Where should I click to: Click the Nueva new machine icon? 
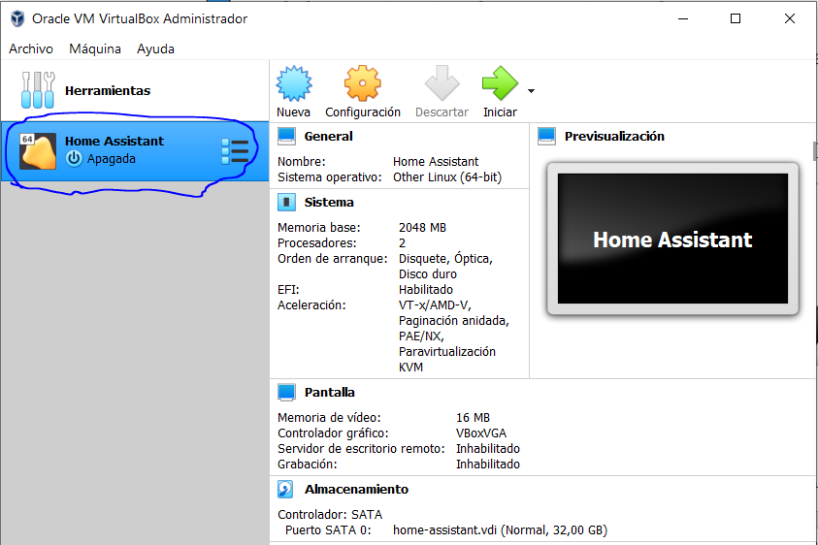(293, 85)
